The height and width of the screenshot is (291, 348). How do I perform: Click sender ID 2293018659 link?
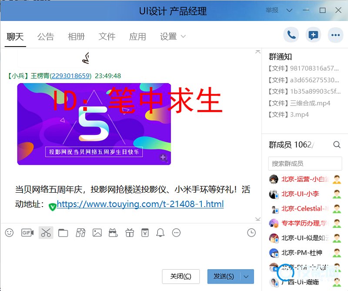(71, 76)
